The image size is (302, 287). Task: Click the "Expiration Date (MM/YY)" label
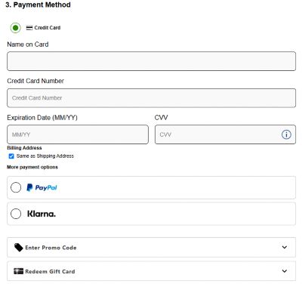[x=42, y=118]
